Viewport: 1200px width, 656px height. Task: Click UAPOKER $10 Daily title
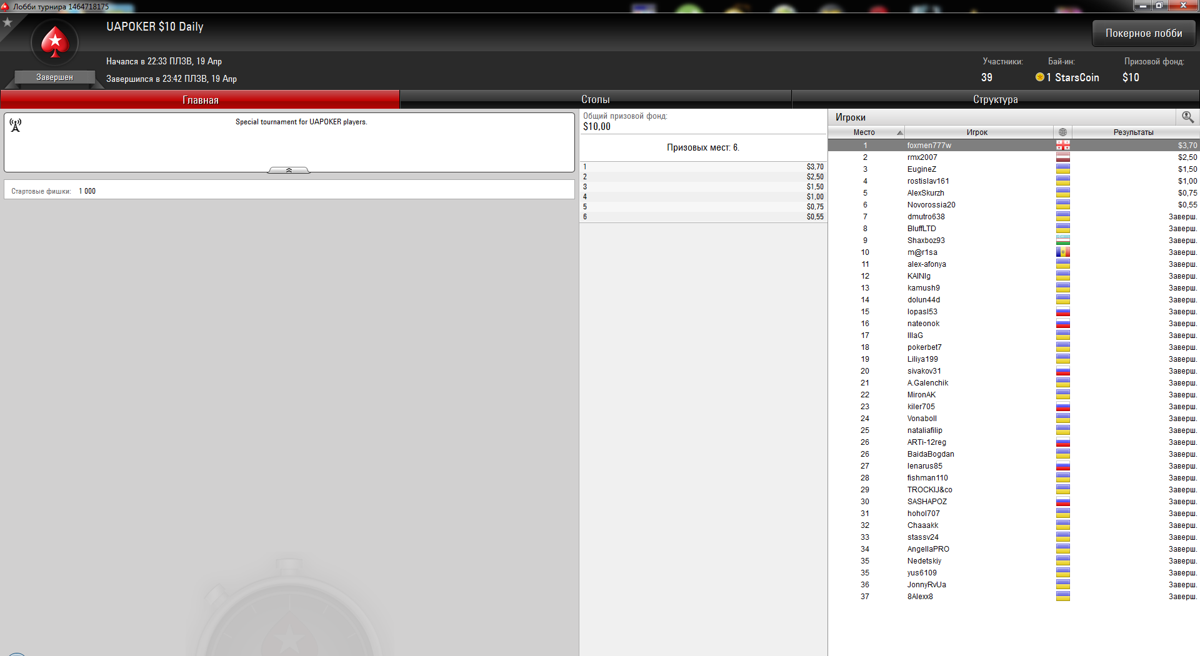tap(154, 26)
